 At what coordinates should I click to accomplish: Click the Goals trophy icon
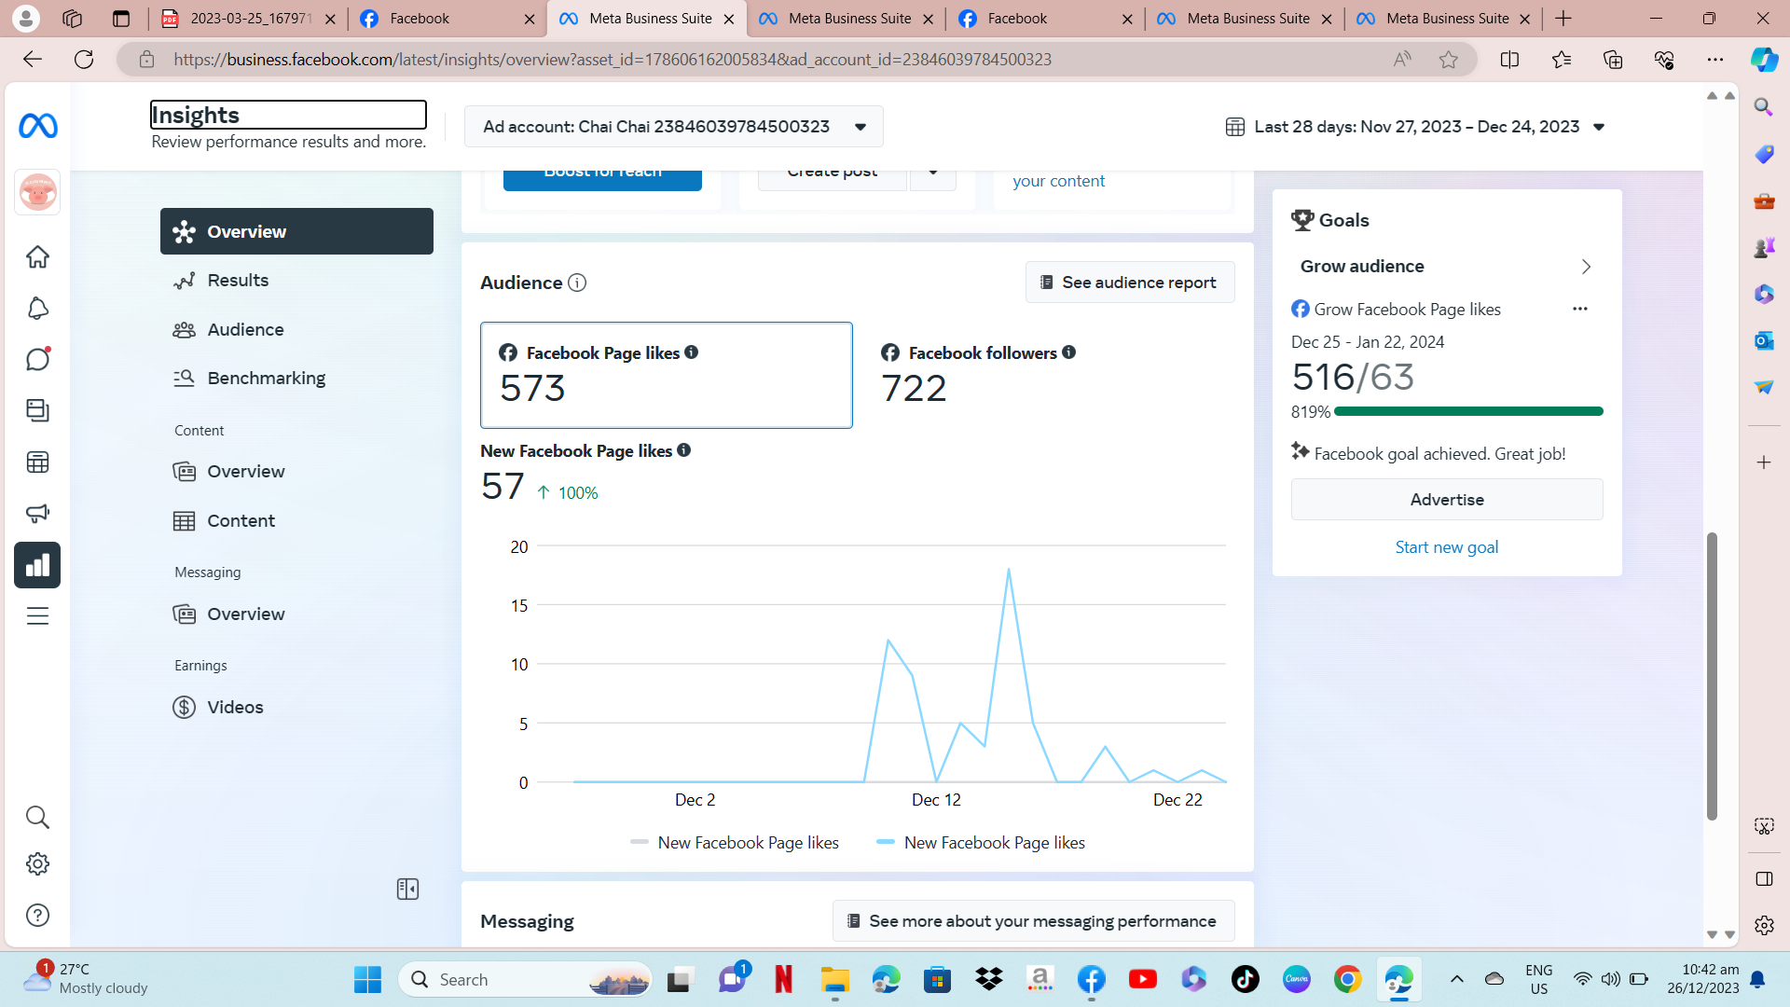1302,220
